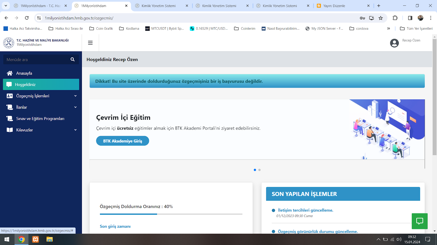
Task: Open Sınav ve Eğitim Programları menu item
Action: pos(41,119)
